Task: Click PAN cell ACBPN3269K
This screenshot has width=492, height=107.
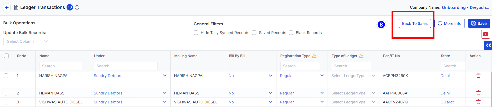Action: click(395, 76)
